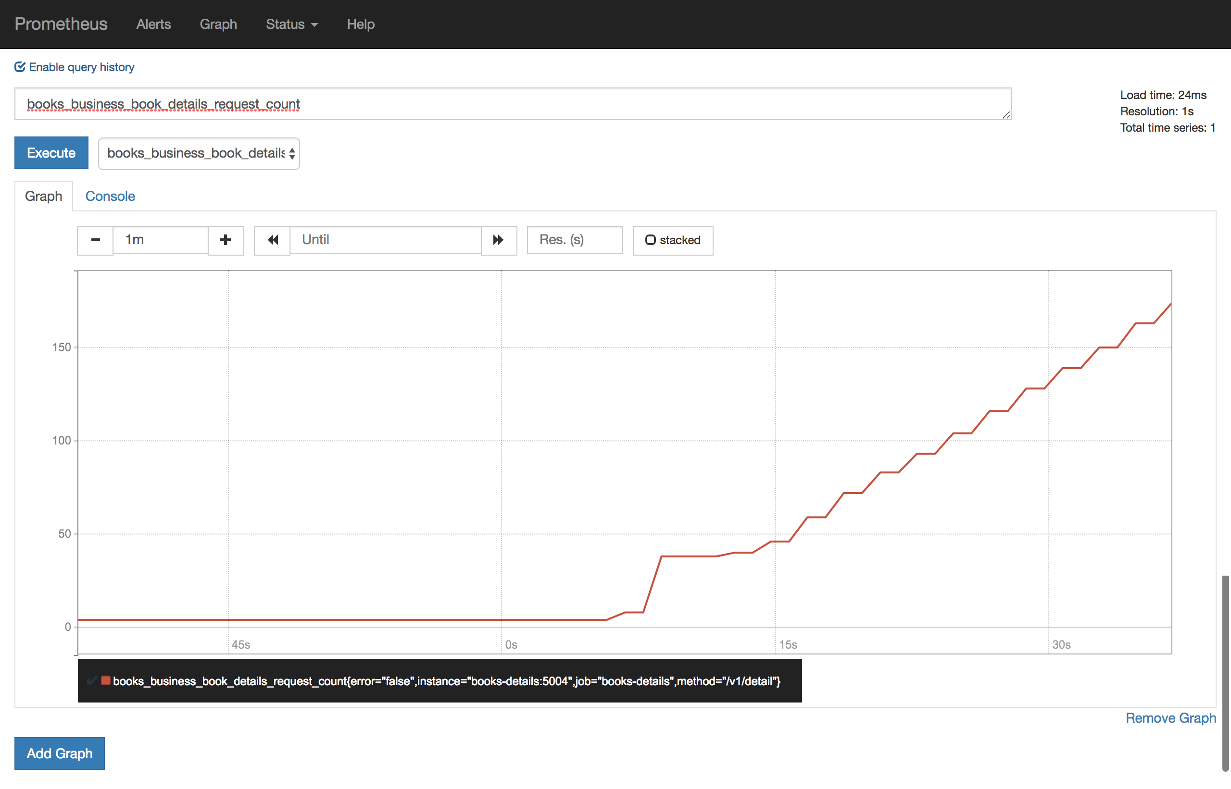Click the Res. (s) resolution field
The width and height of the screenshot is (1231, 789).
tap(575, 240)
